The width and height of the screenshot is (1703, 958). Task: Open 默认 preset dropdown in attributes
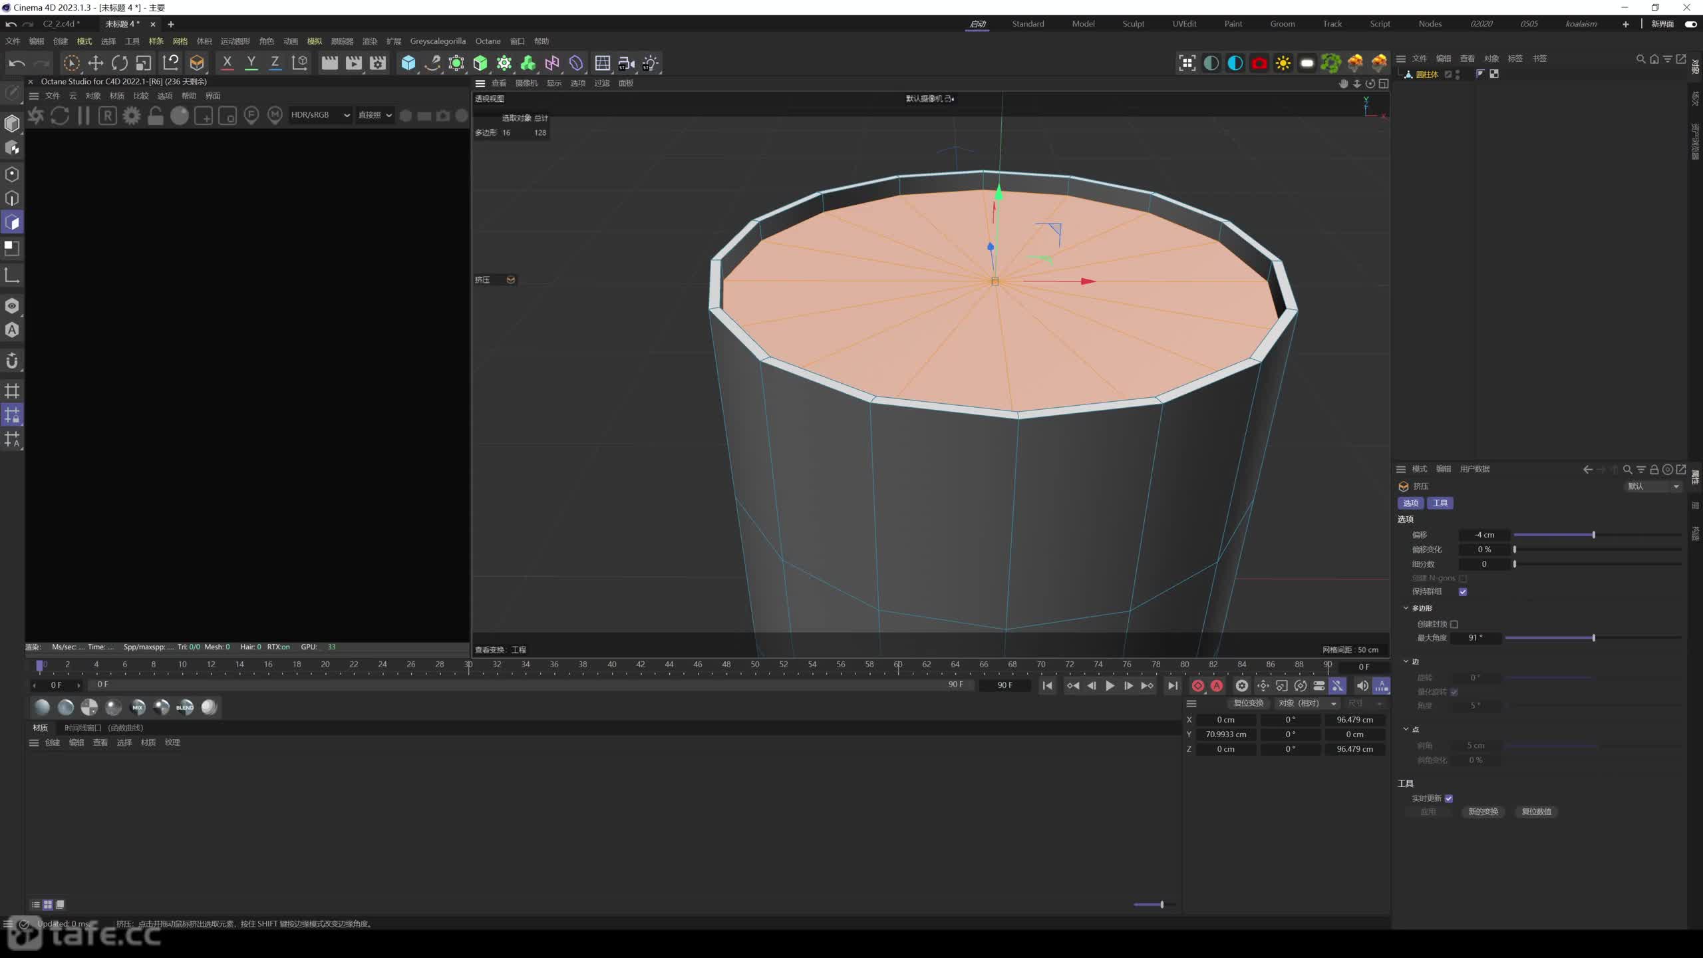1653,486
